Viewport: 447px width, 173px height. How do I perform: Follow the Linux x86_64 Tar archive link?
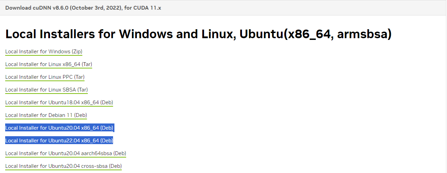[x=49, y=64]
